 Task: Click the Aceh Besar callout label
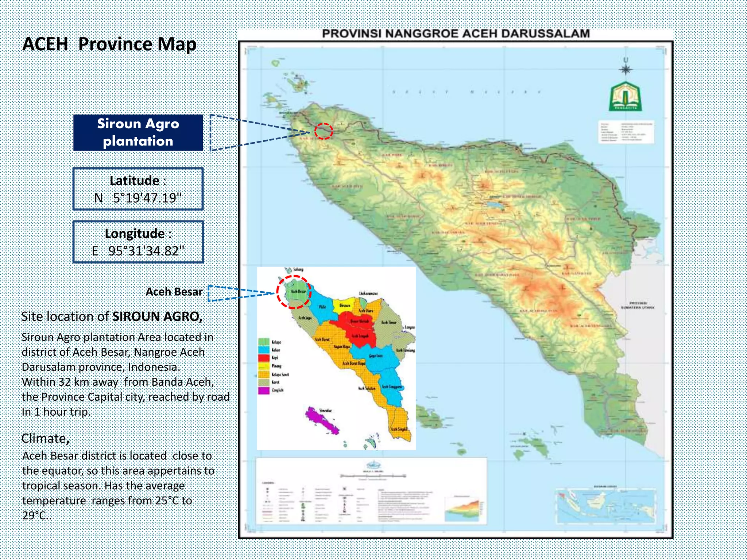point(174,292)
